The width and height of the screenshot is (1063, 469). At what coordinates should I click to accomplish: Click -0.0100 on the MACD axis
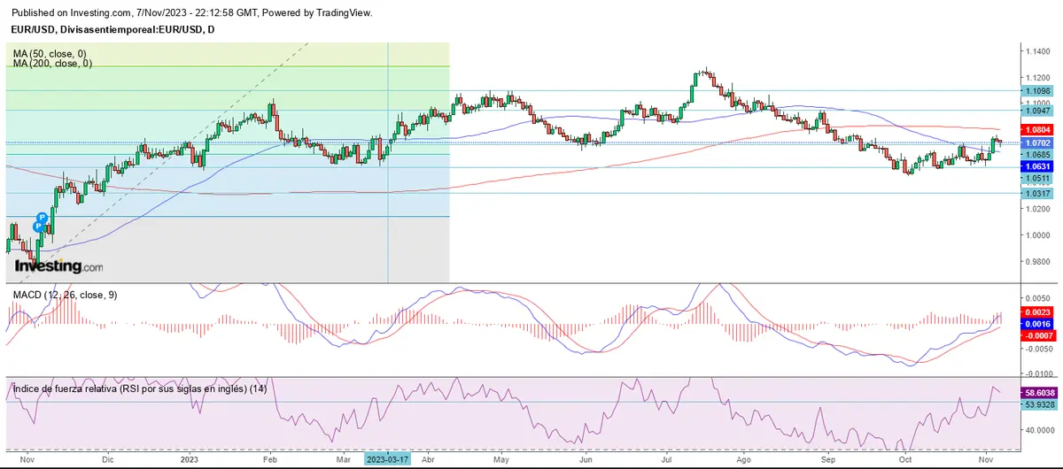click(x=1039, y=374)
